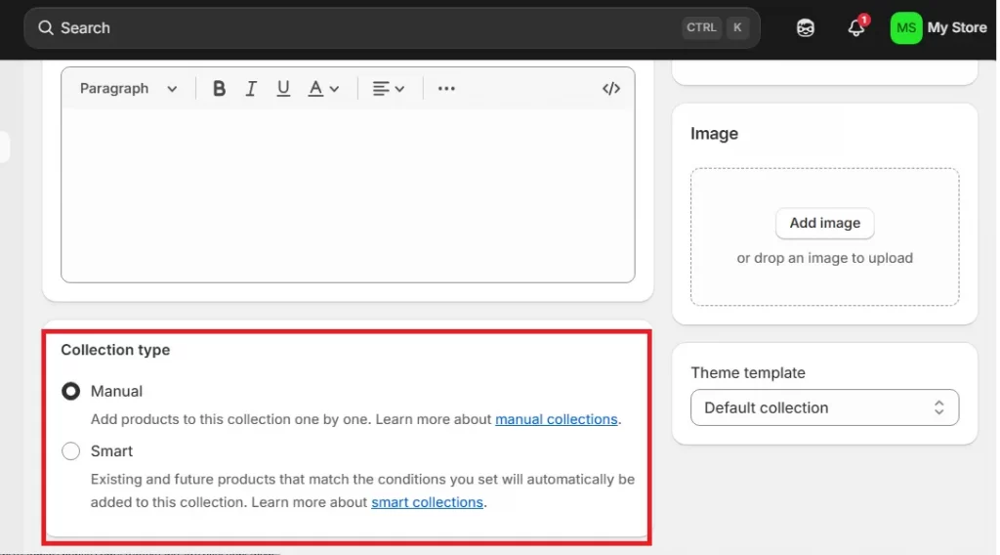The width and height of the screenshot is (1000, 555).
Task: Click the Add image button
Action: pyautogui.click(x=824, y=224)
